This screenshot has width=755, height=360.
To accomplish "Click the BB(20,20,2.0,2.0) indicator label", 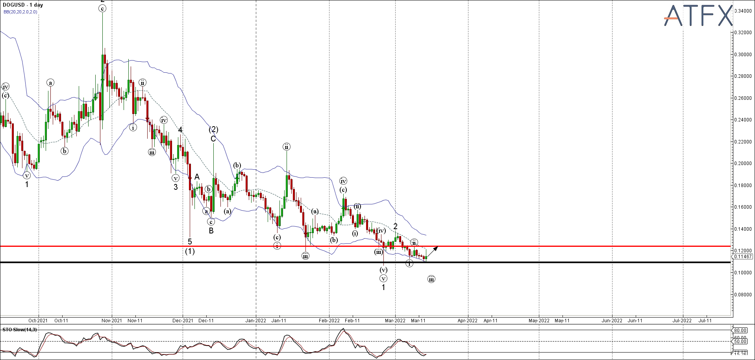I will 20,12.
